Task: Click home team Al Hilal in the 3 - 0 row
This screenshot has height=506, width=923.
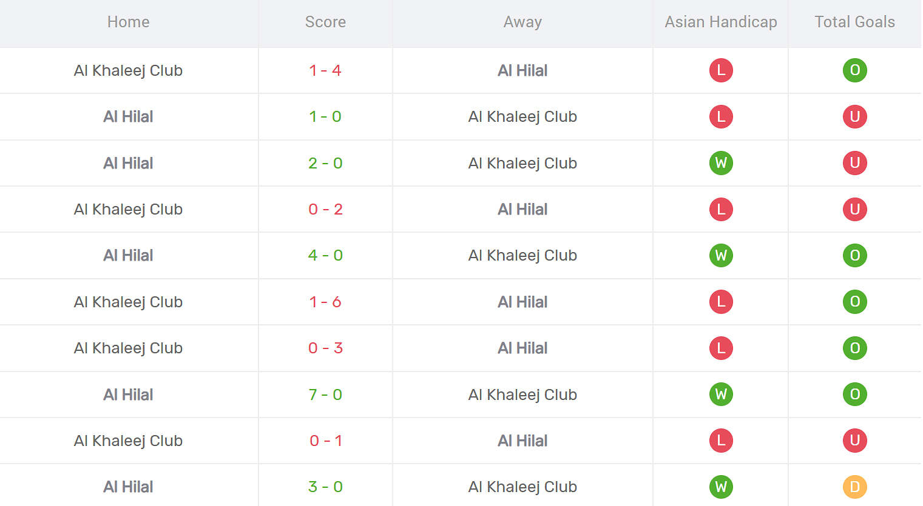Action: (x=128, y=487)
